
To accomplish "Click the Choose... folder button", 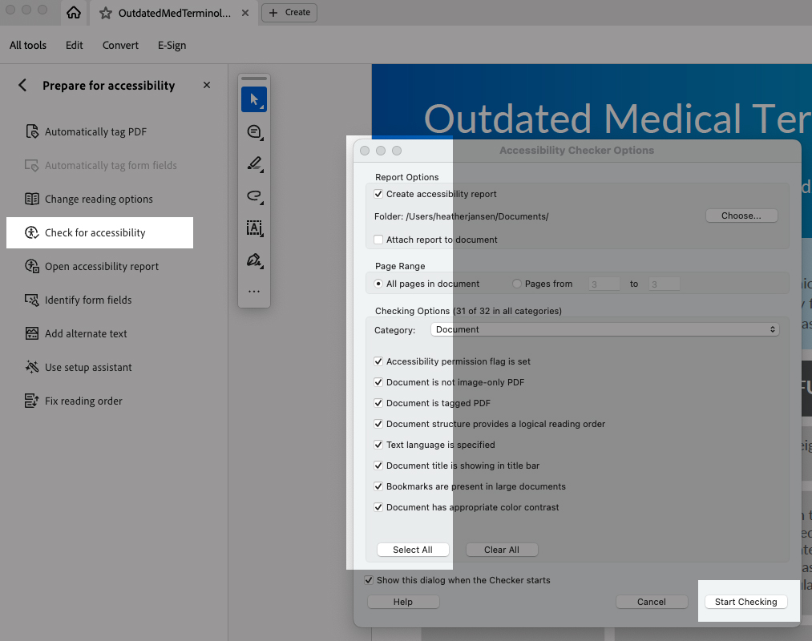I will [x=741, y=216].
